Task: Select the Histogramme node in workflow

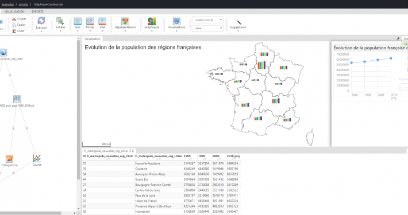Action: click(x=9, y=159)
